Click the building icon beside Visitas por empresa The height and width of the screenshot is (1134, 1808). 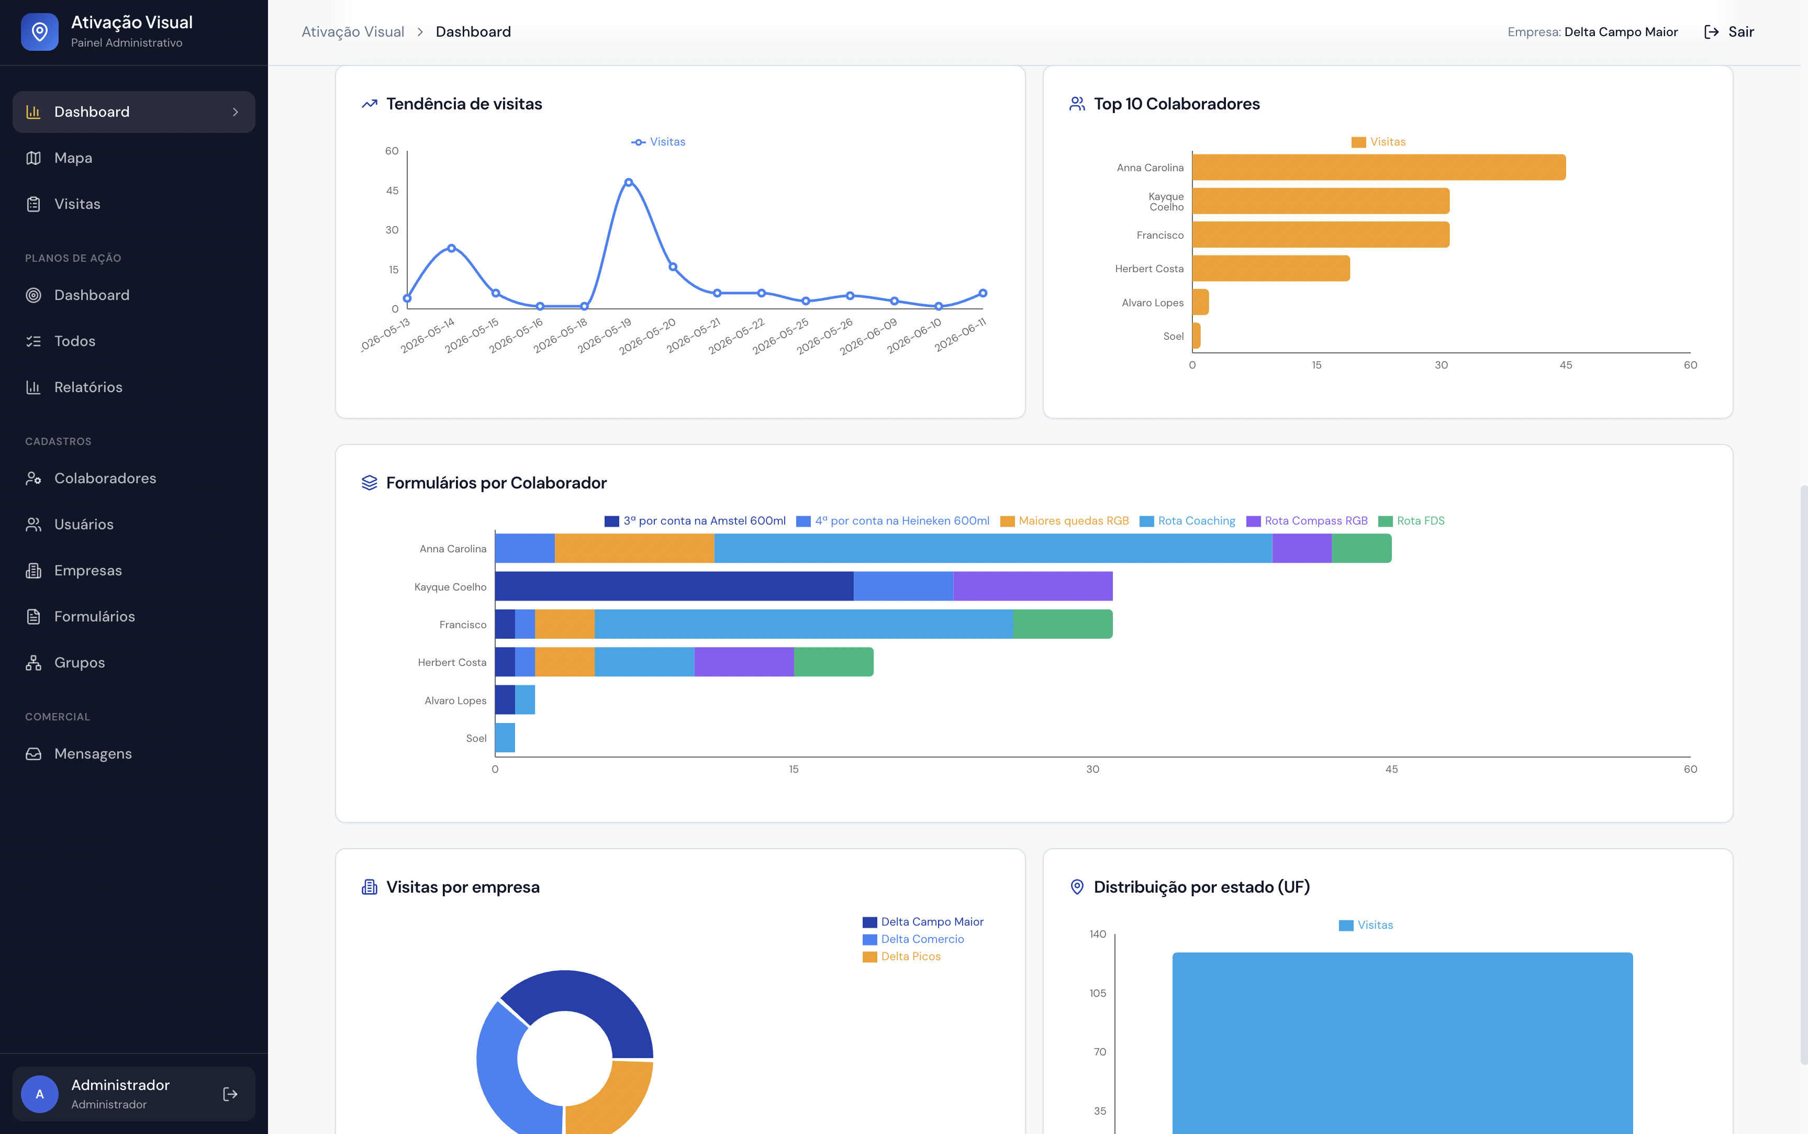pos(369,887)
